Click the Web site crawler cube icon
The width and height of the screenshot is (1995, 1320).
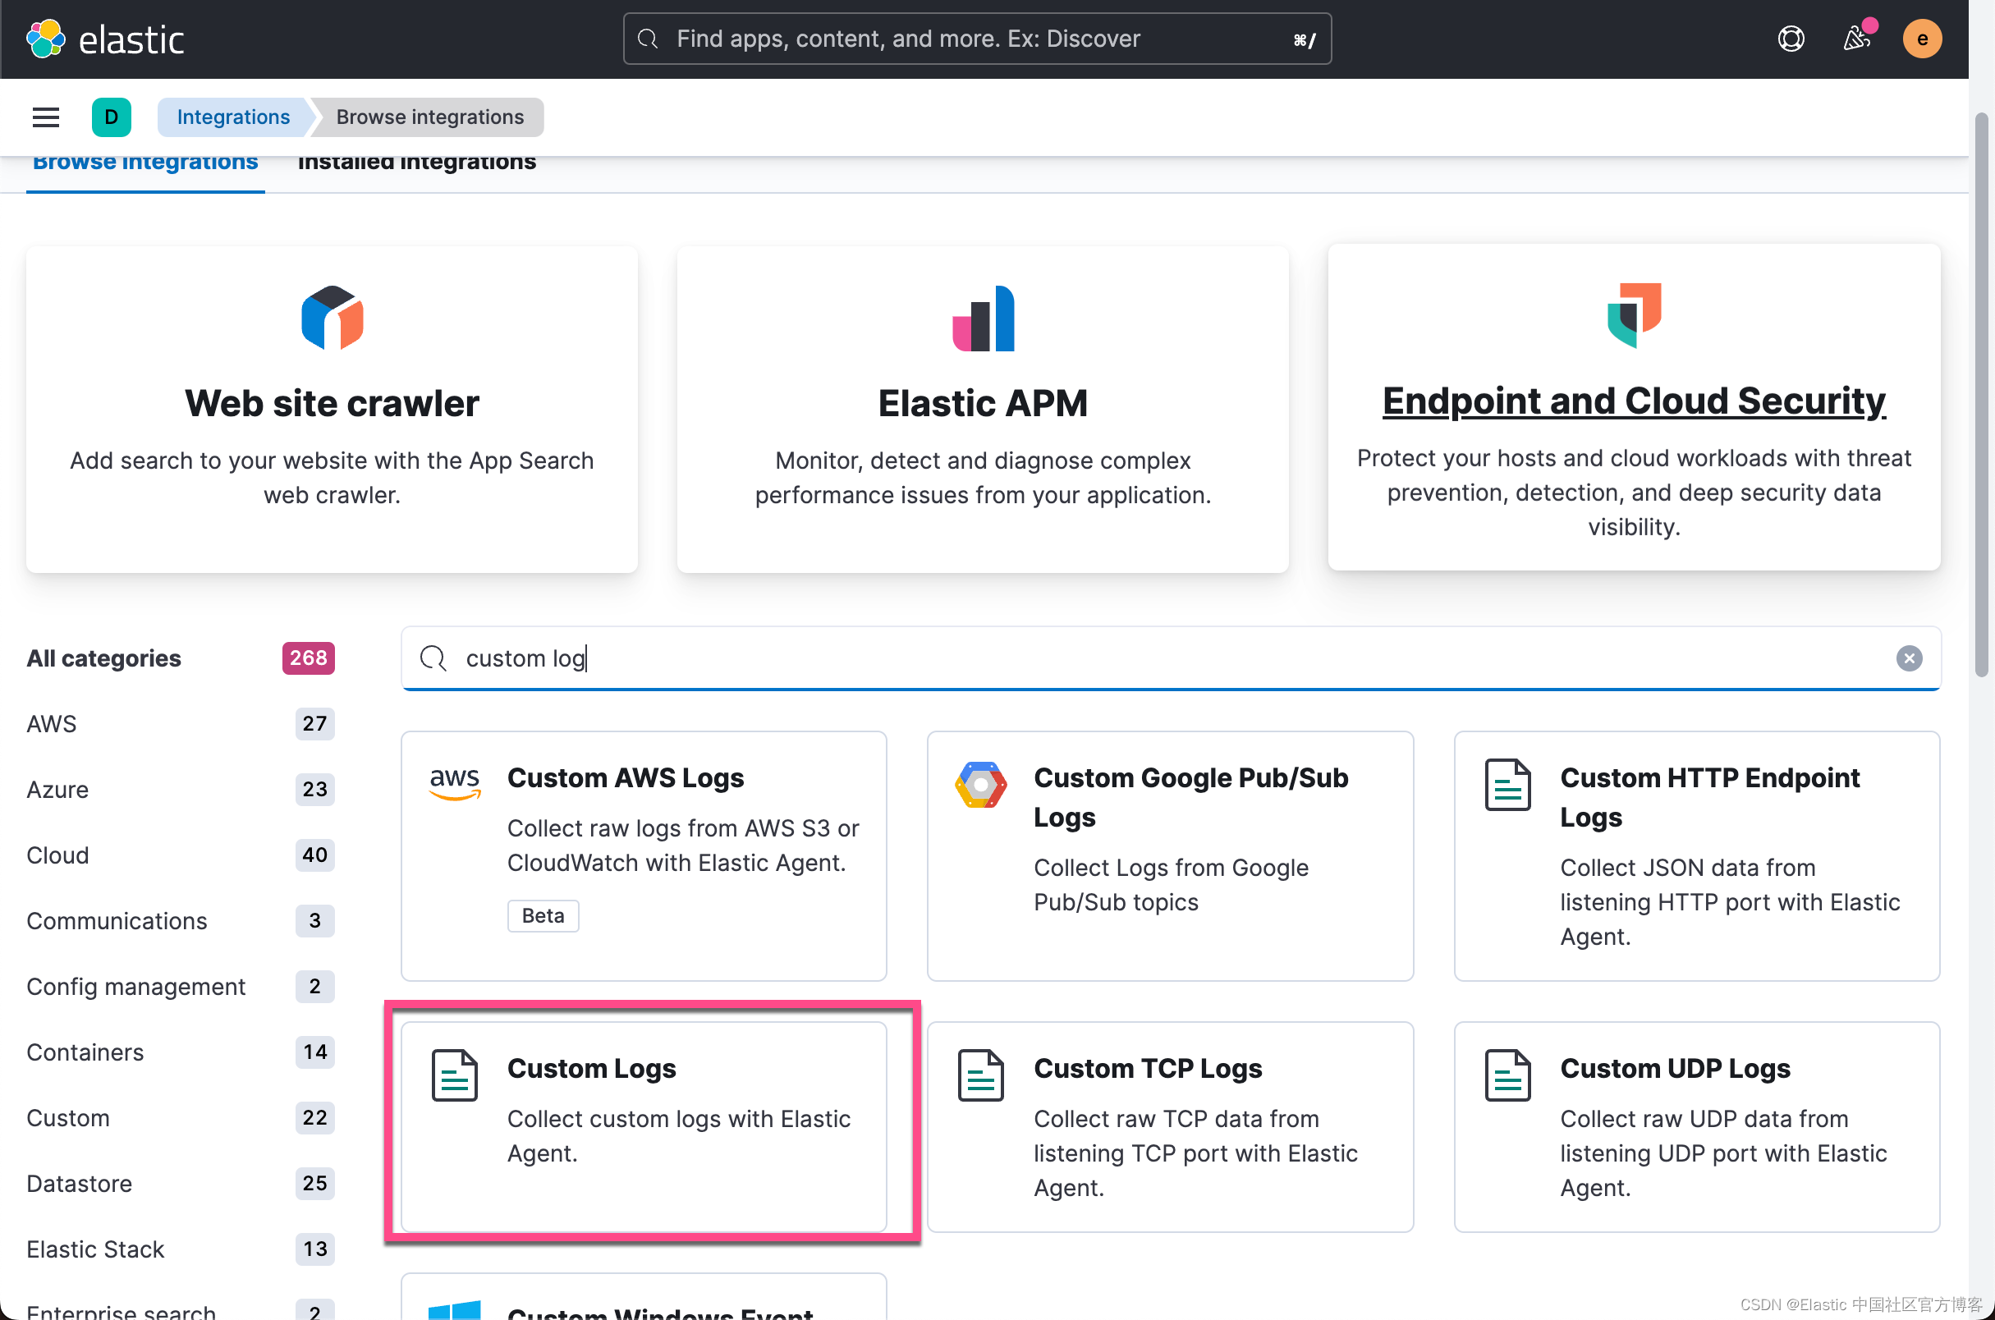tap(332, 318)
